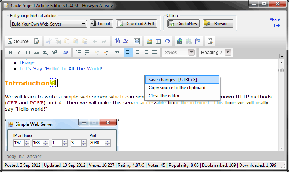The height and width of the screenshot is (172, 289).
Task: Insert a table using Table icon
Action: click(158, 41)
